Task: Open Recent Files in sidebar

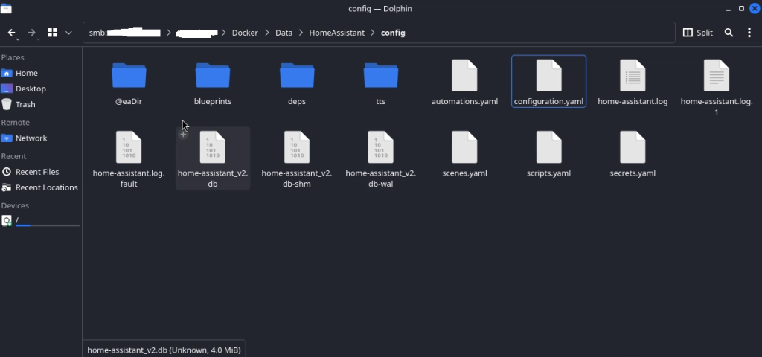Action: [x=37, y=172]
